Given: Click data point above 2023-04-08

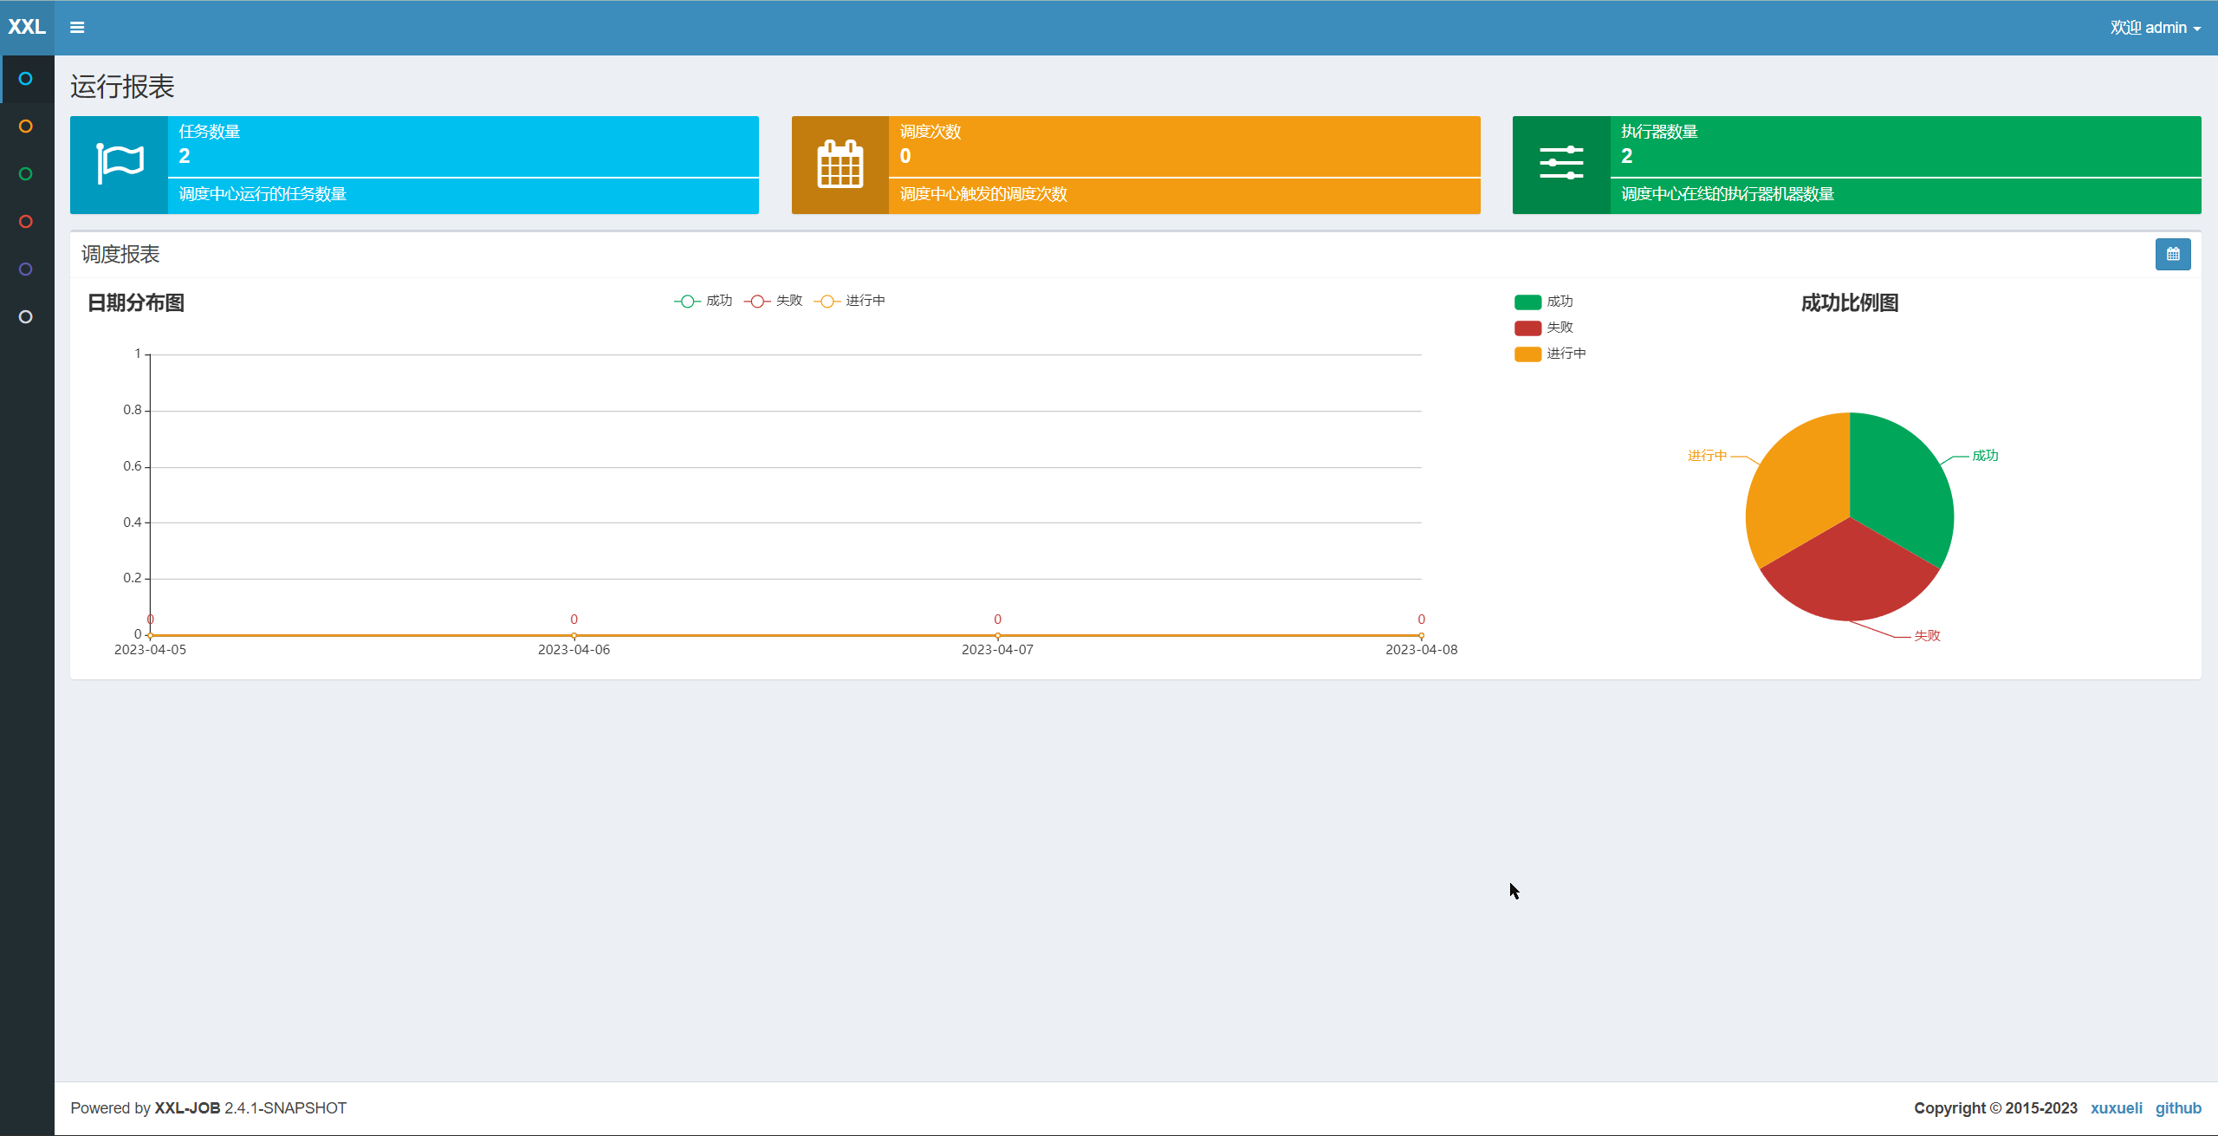Looking at the screenshot, I should 1421,635.
